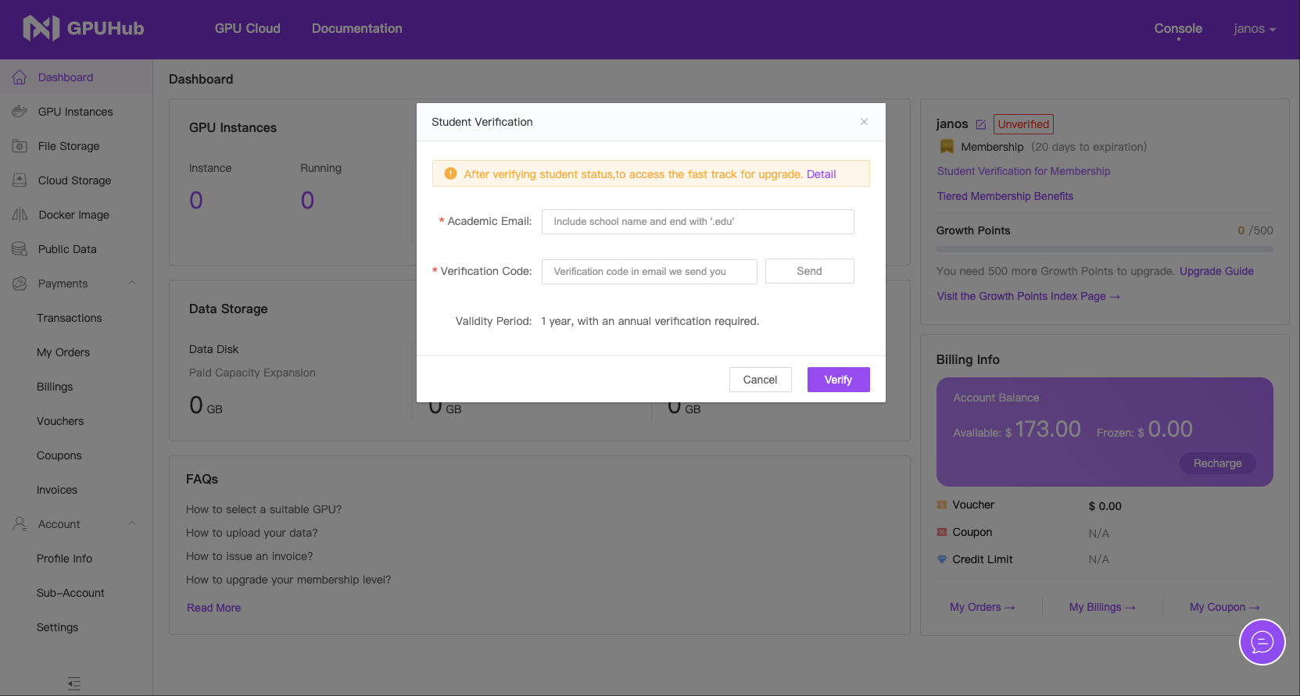Close the Student Verification dialog
1300x696 pixels.
tap(864, 122)
